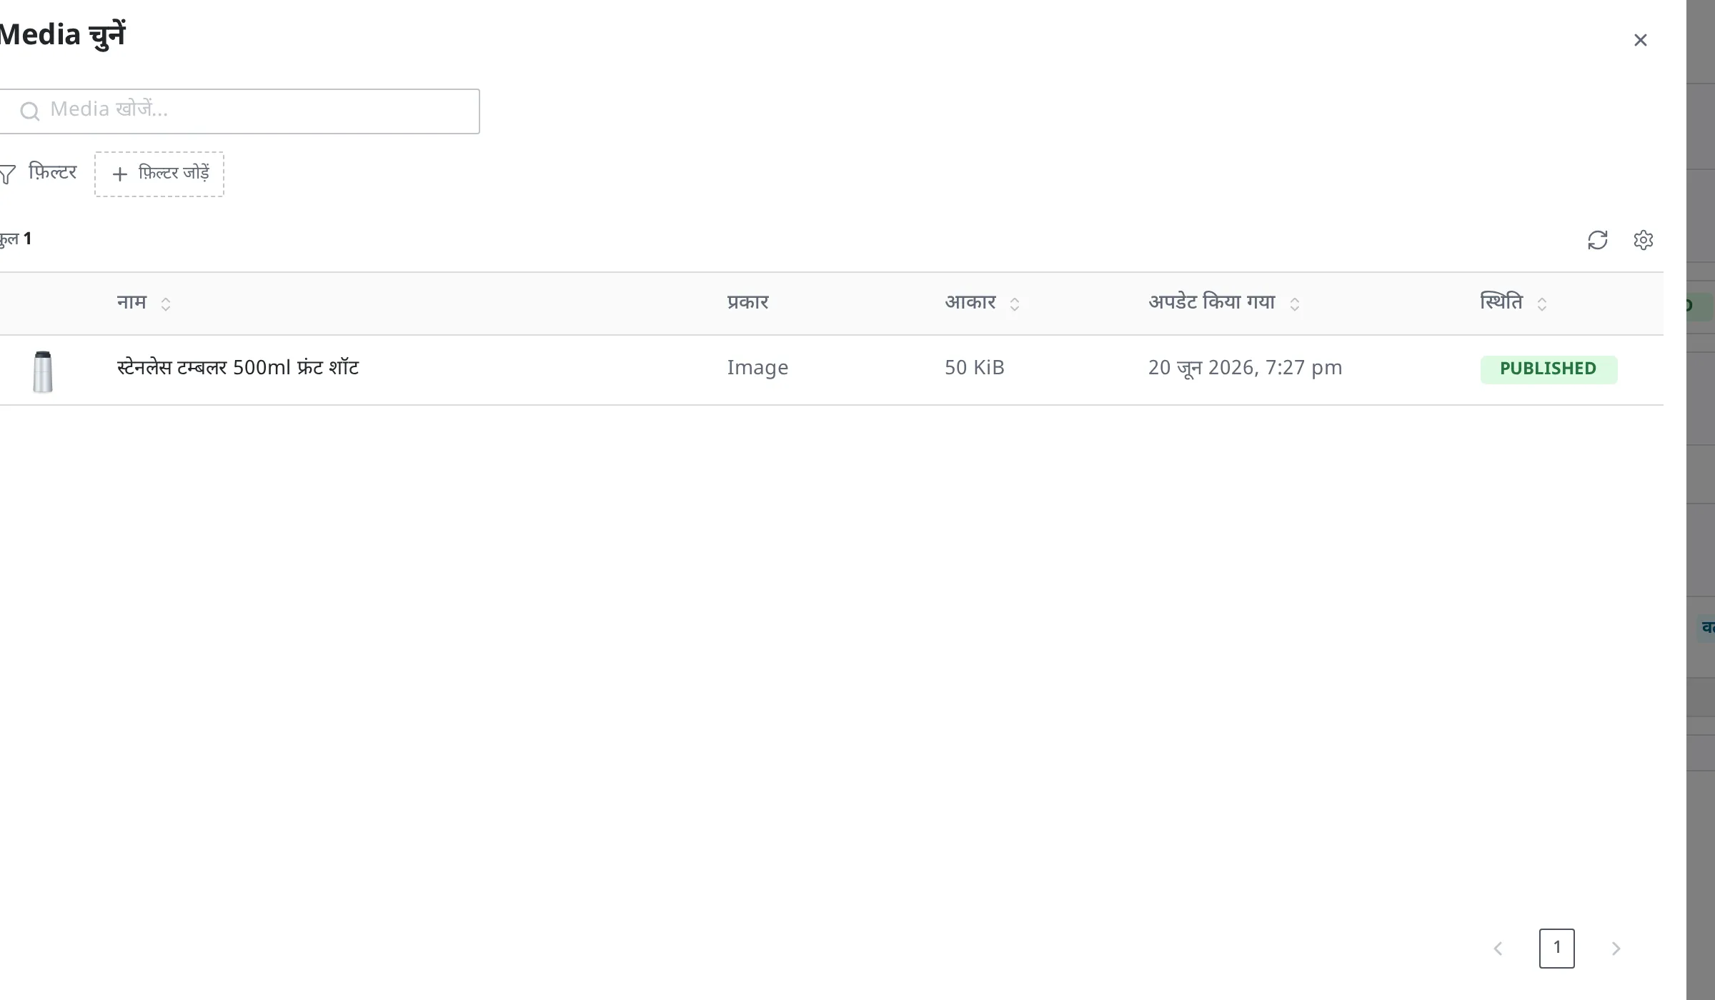
Task: Click the plus icon in फ़िल्टर जोड़ें
Action: pyautogui.click(x=120, y=174)
